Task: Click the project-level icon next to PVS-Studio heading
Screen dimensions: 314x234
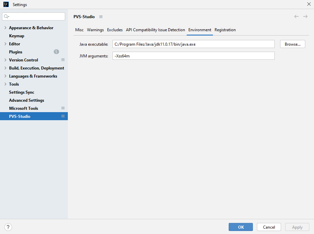Action: tap(101, 17)
